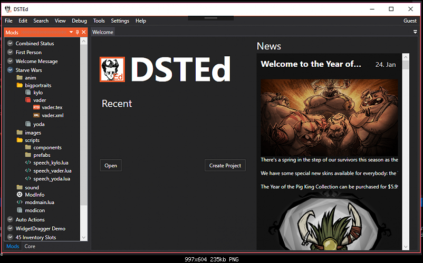
Task: Switch to the Core tab
Action: [x=30, y=246]
